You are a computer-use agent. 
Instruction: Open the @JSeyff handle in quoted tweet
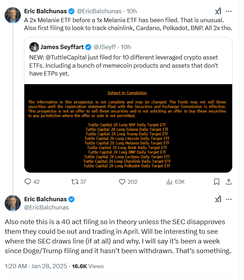tap(106, 47)
